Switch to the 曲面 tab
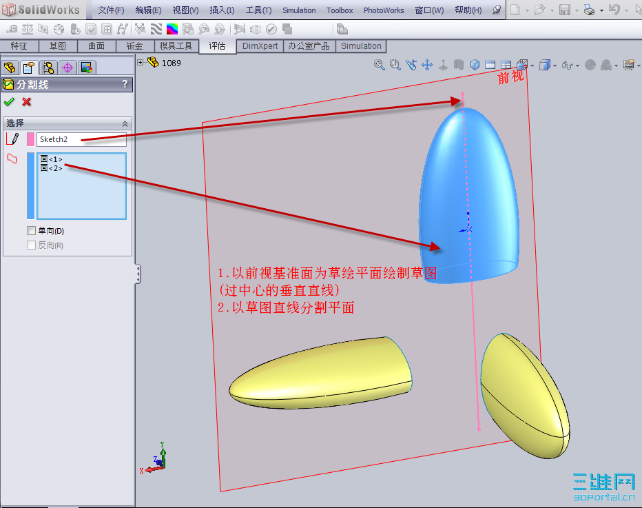This screenshot has width=642, height=508. point(96,46)
